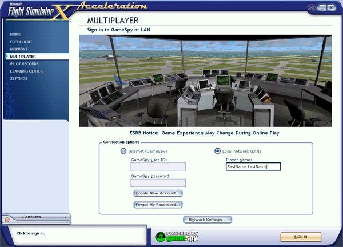
Task: Click the Forgot My Password button
Action: [x=158, y=205]
